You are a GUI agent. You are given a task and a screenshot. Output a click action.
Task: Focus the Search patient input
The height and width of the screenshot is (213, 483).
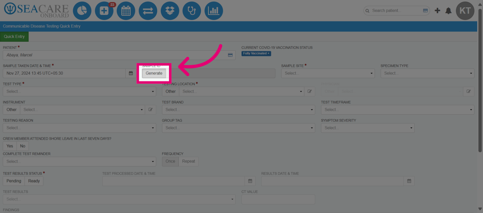[x=396, y=11]
